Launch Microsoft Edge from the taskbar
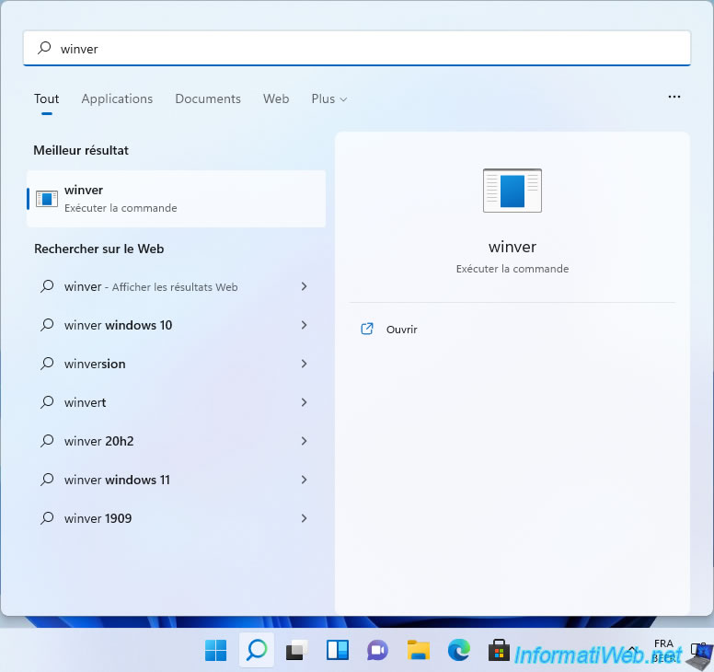 pyautogui.click(x=458, y=650)
